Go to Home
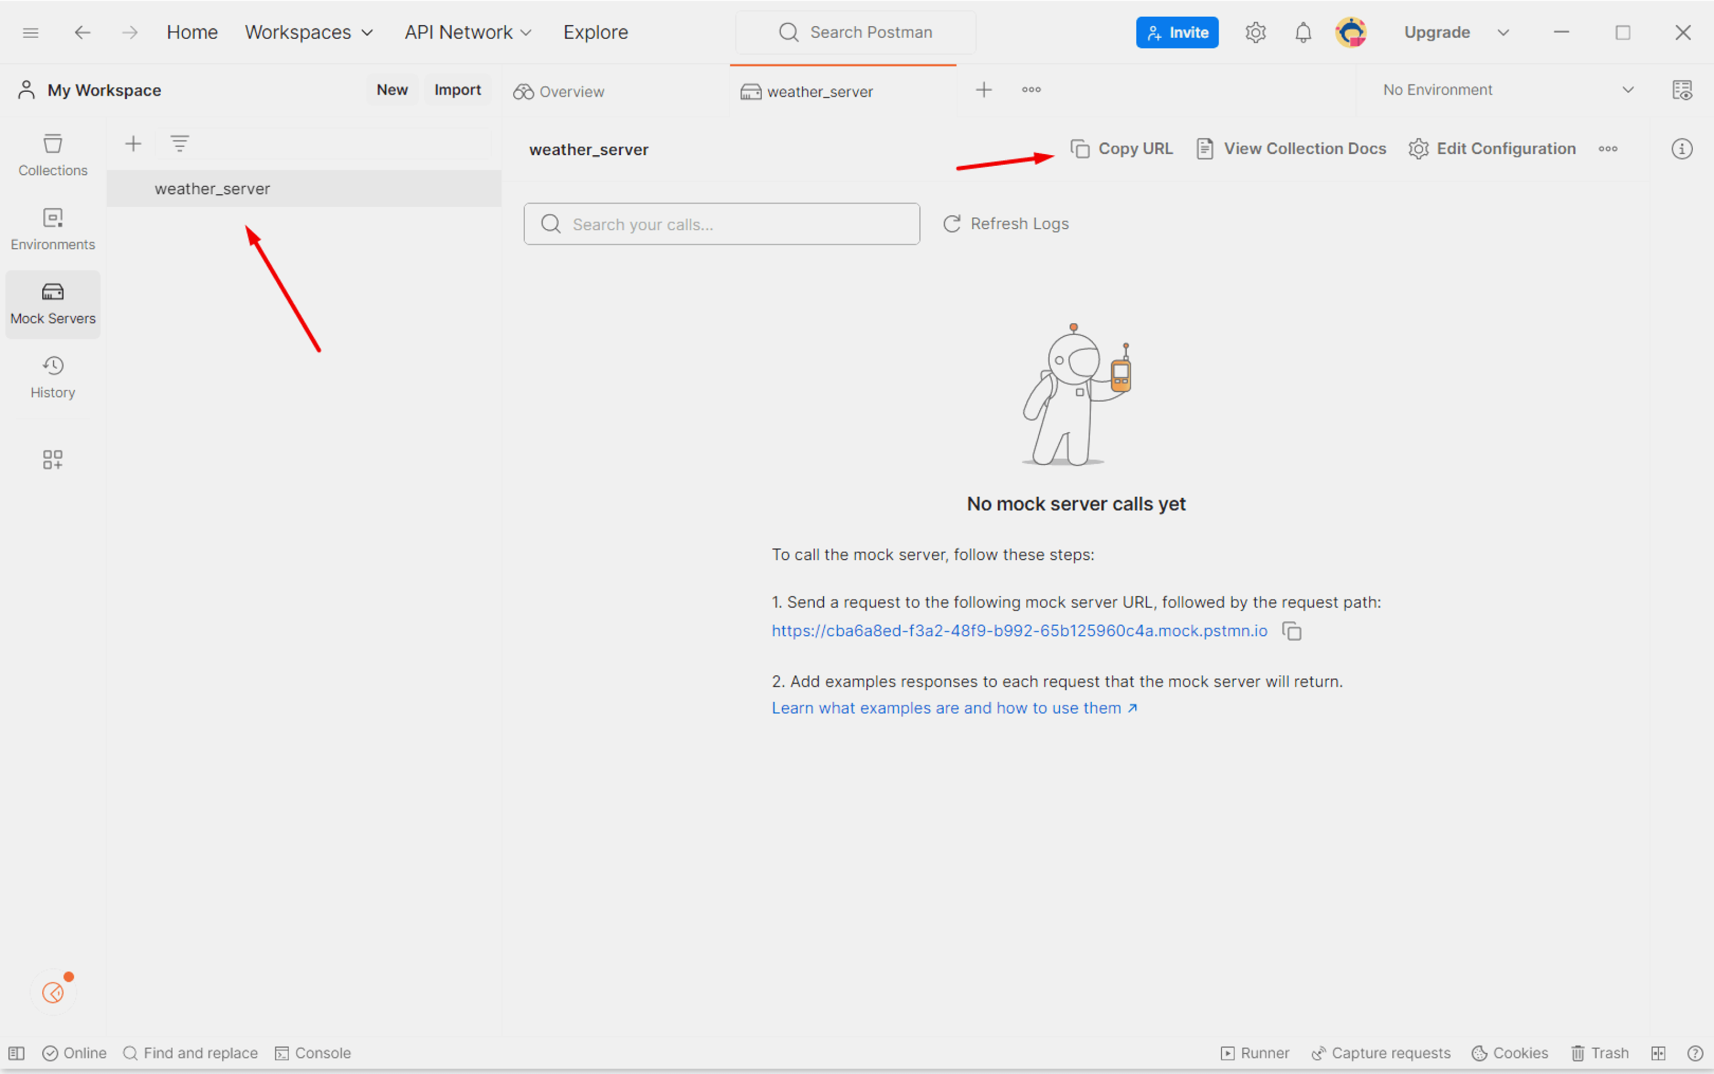This screenshot has height=1074, width=1714. (x=192, y=33)
